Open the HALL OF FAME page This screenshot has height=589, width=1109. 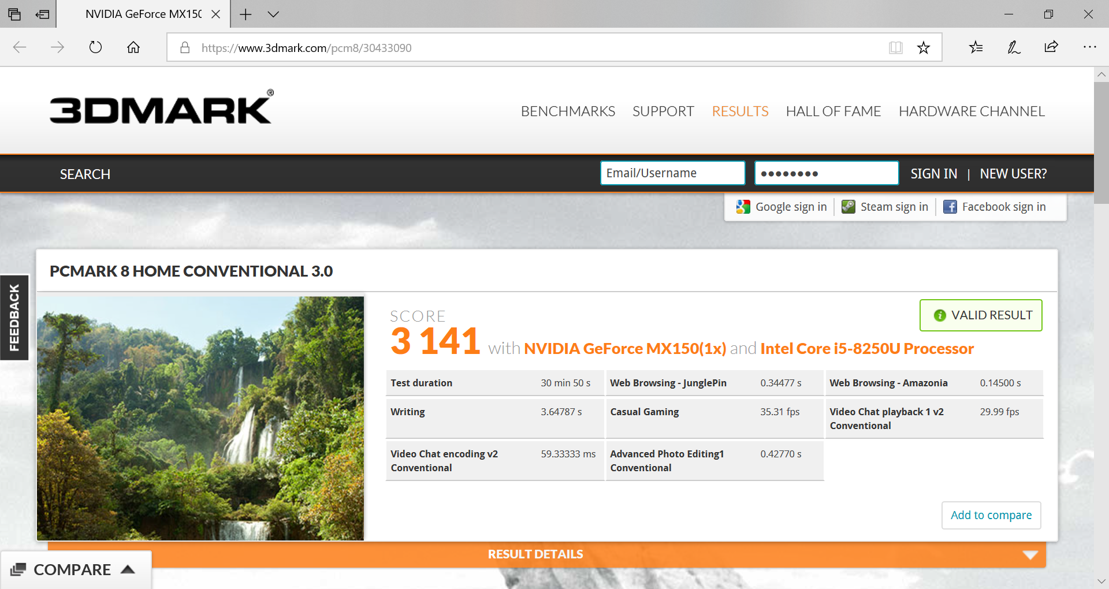click(x=833, y=111)
